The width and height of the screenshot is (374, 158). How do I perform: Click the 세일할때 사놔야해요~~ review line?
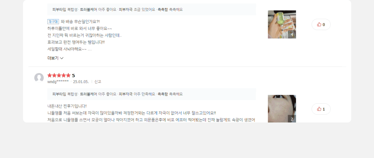click(x=67, y=49)
